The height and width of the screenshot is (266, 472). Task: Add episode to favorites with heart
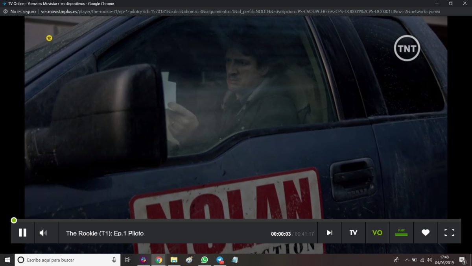click(x=425, y=233)
